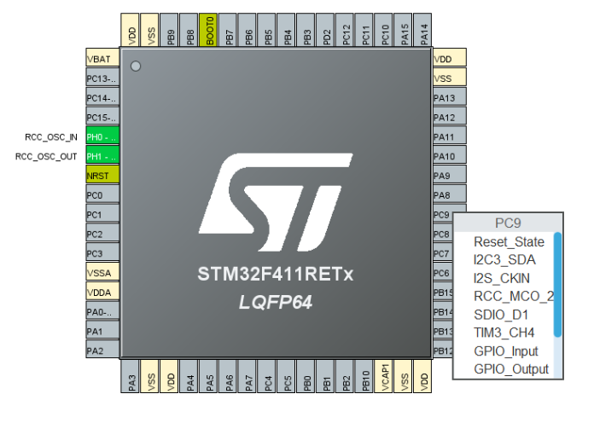594x423 pixels.
Task: Select the VSSA pin
Action: click(102, 271)
